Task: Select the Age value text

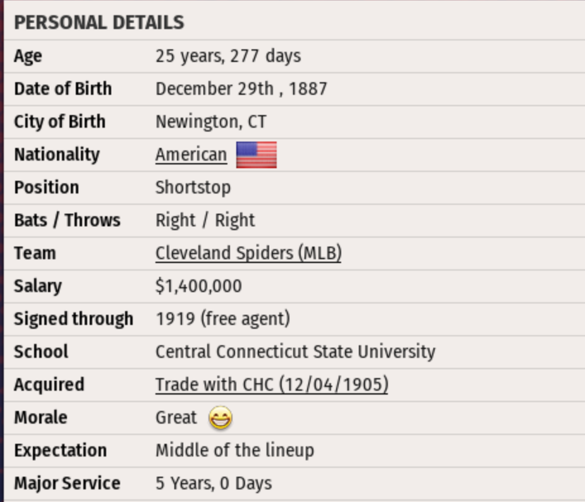Action: tap(228, 56)
